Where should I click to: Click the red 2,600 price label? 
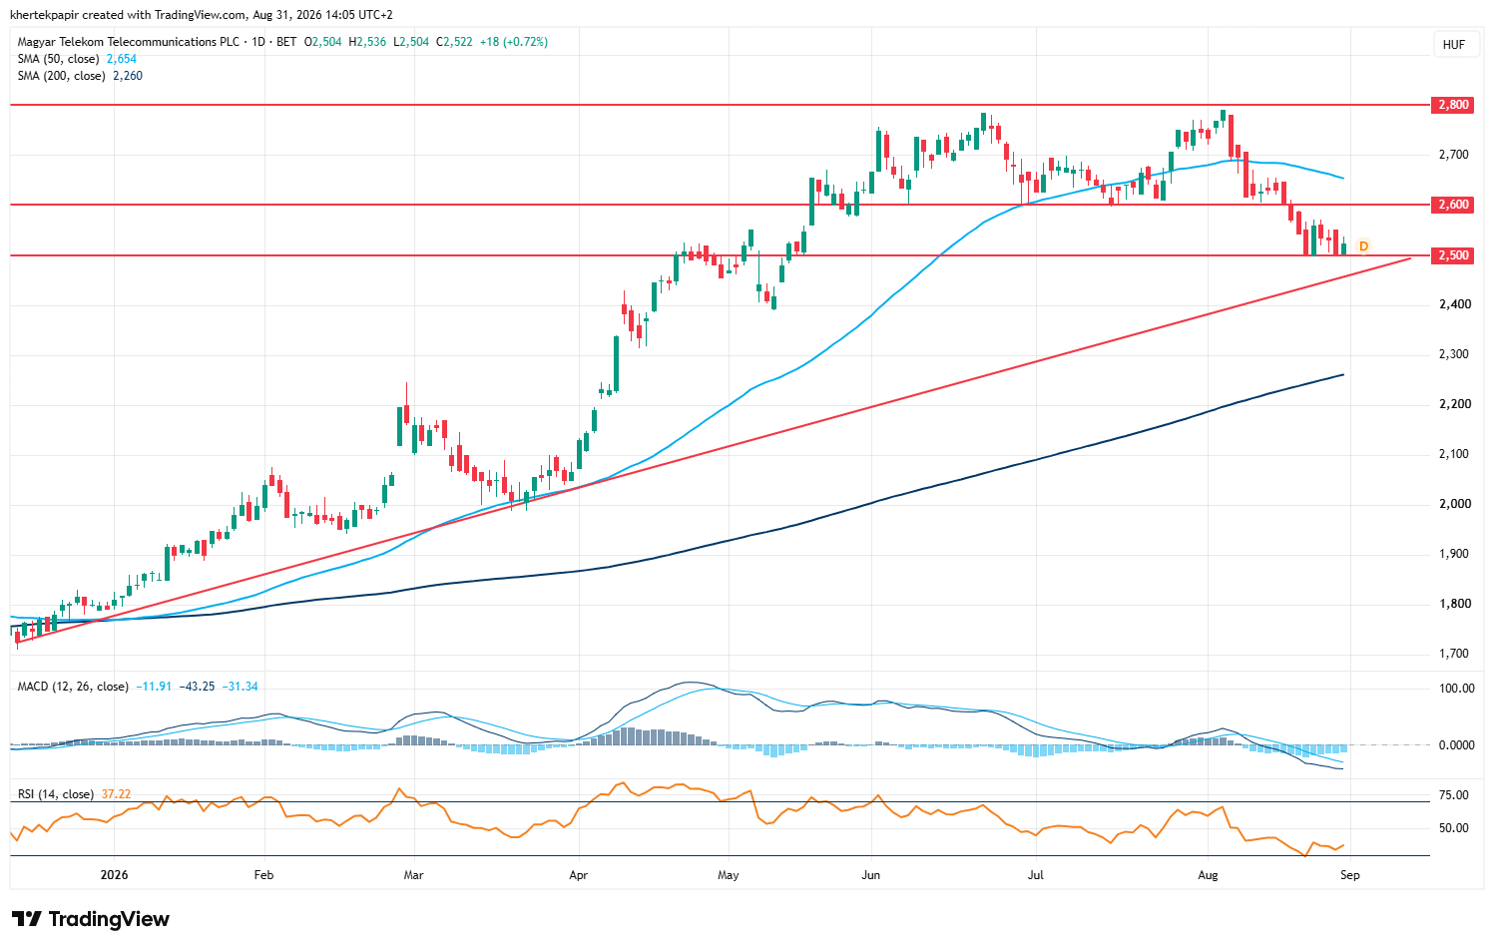click(1453, 205)
